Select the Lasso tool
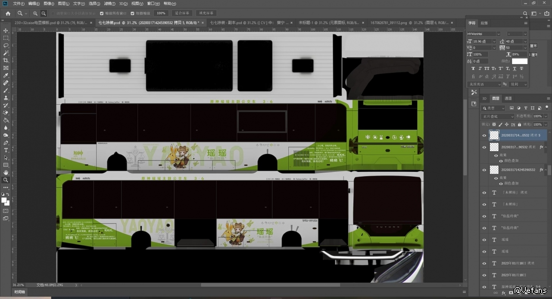This screenshot has width=552, height=299. tap(6, 46)
